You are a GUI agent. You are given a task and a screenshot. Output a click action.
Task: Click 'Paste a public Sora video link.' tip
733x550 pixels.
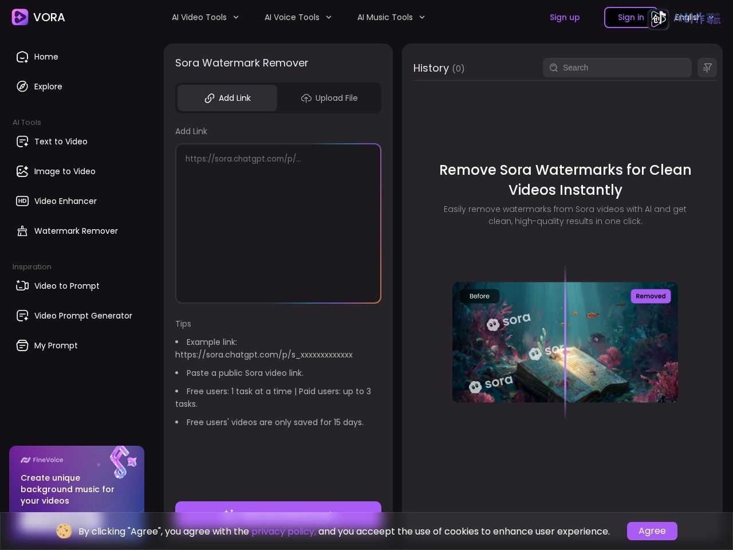[x=245, y=373]
